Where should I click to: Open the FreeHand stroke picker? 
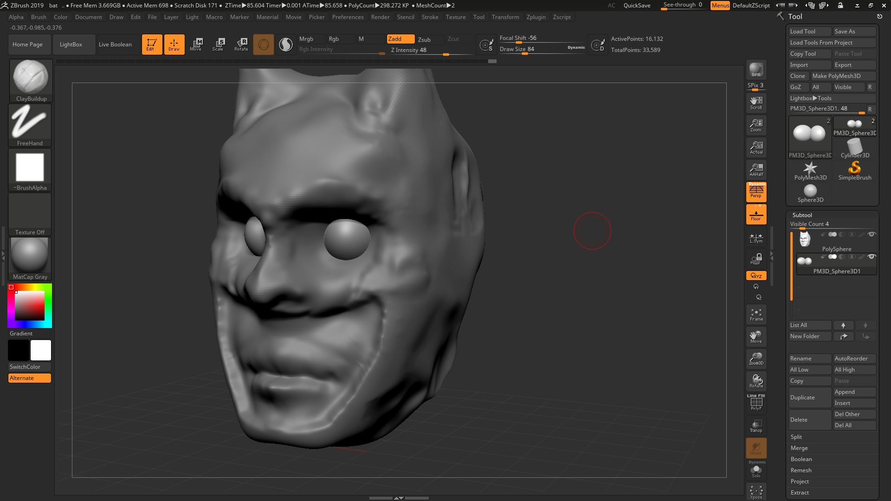[x=30, y=125]
